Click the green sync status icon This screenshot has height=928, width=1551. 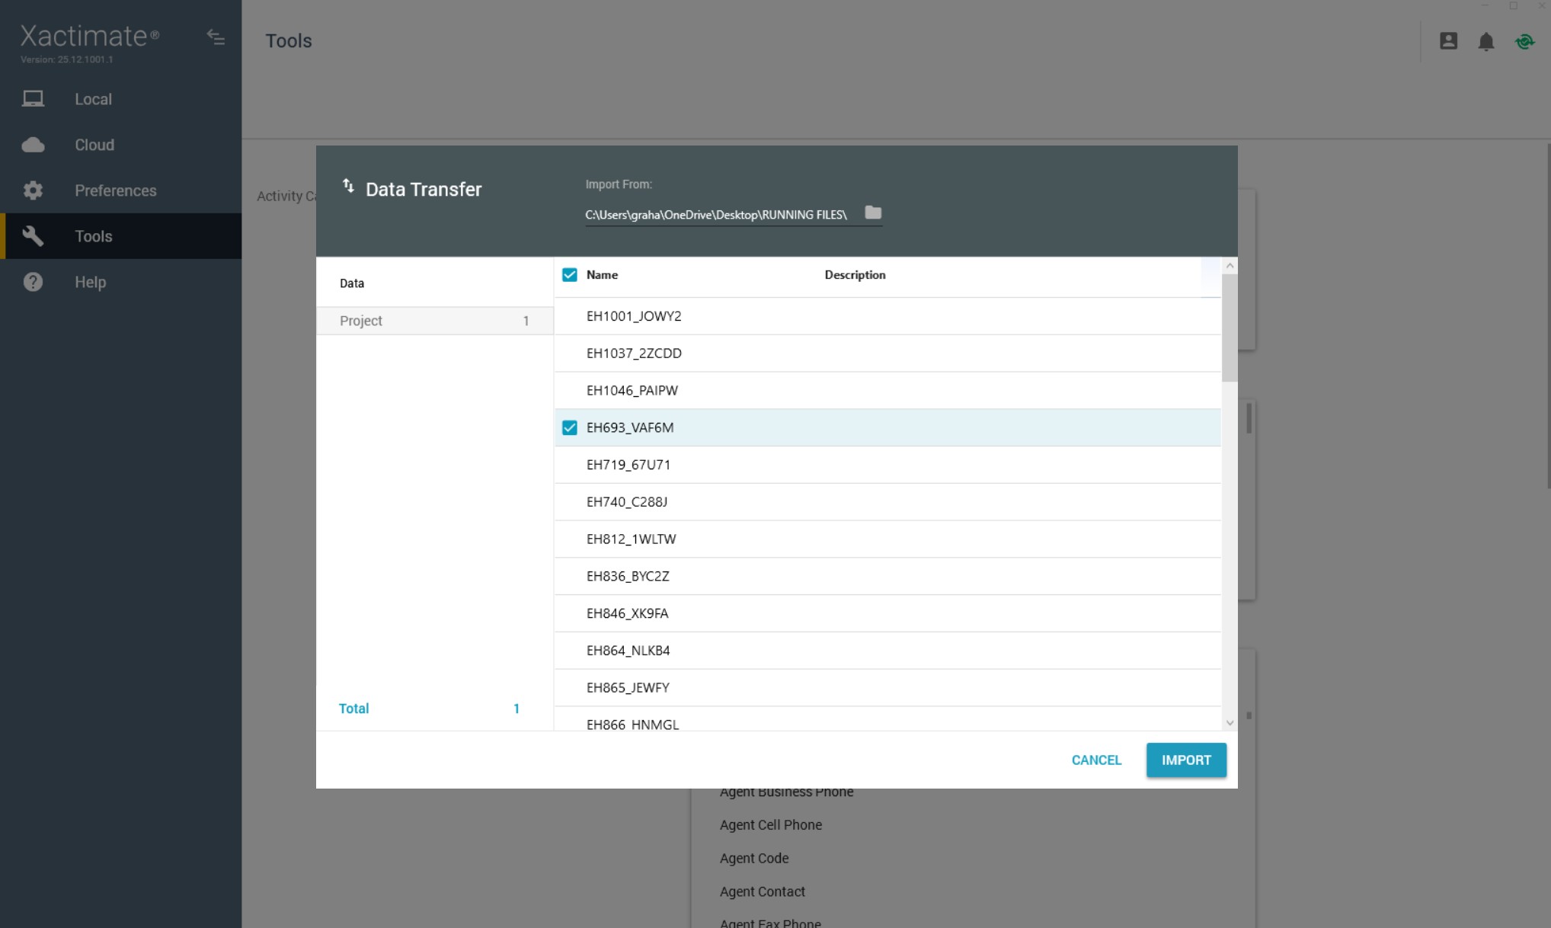pos(1524,42)
